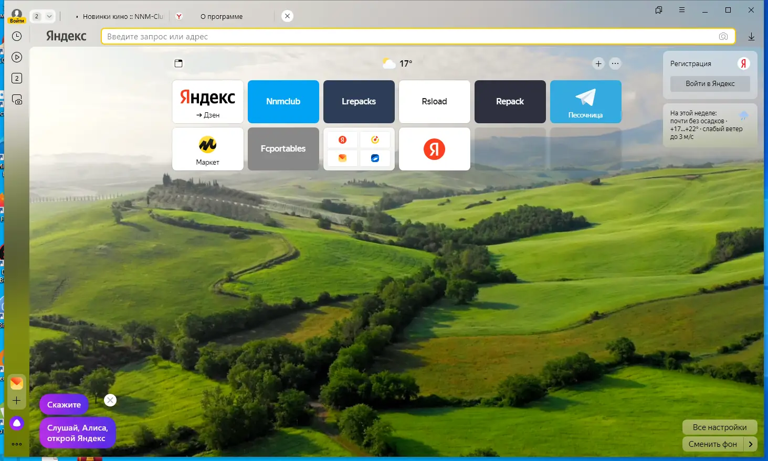
Task: Open the Repack tile
Action: [510, 102]
